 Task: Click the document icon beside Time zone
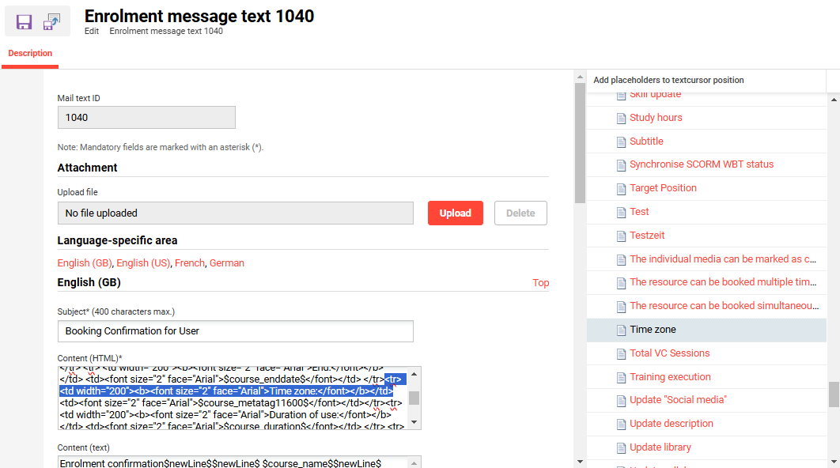click(x=621, y=330)
